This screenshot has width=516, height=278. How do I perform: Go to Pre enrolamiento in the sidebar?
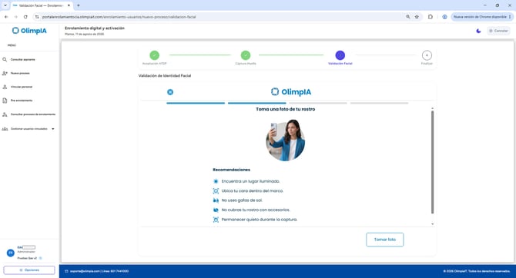pyautogui.click(x=22, y=101)
